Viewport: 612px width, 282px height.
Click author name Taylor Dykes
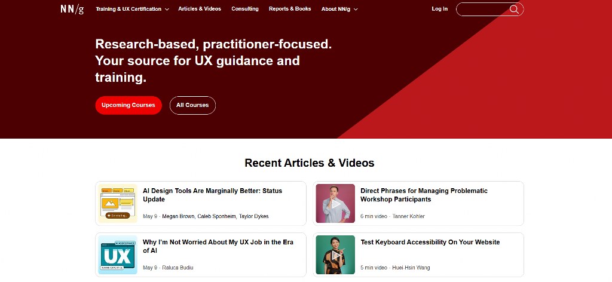[253, 216]
